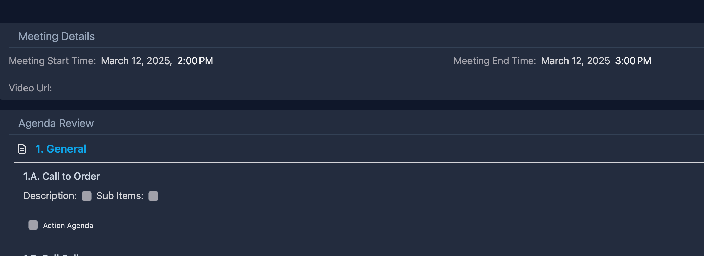The height and width of the screenshot is (256, 704).
Task: Click the Meeting Details section header
Action: 57,36
